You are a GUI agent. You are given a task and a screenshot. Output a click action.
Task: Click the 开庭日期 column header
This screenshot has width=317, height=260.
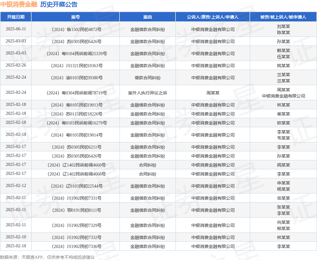coord(16,17)
